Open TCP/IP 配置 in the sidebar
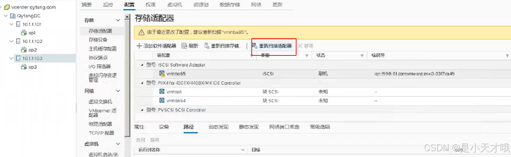The height and width of the screenshot is (157, 511). [101, 133]
